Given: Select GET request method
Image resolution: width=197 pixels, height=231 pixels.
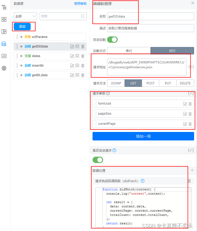Looking at the screenshot, I should coord(133,83).
